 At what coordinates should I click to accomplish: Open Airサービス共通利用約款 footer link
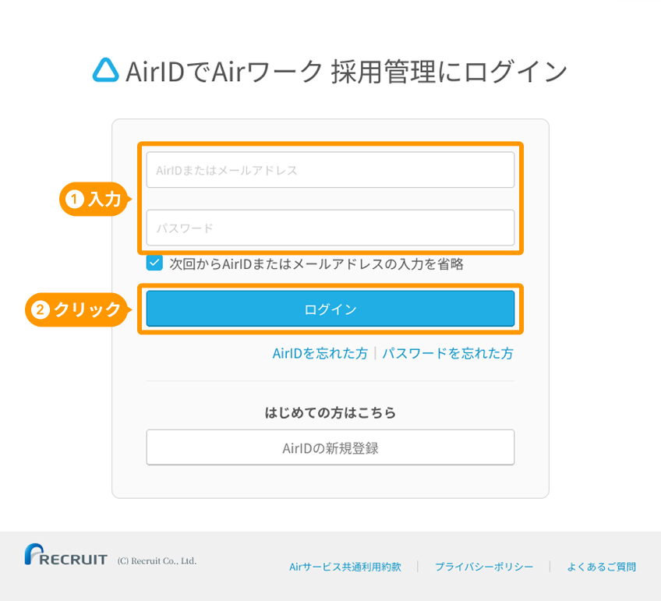pos(345,567)
